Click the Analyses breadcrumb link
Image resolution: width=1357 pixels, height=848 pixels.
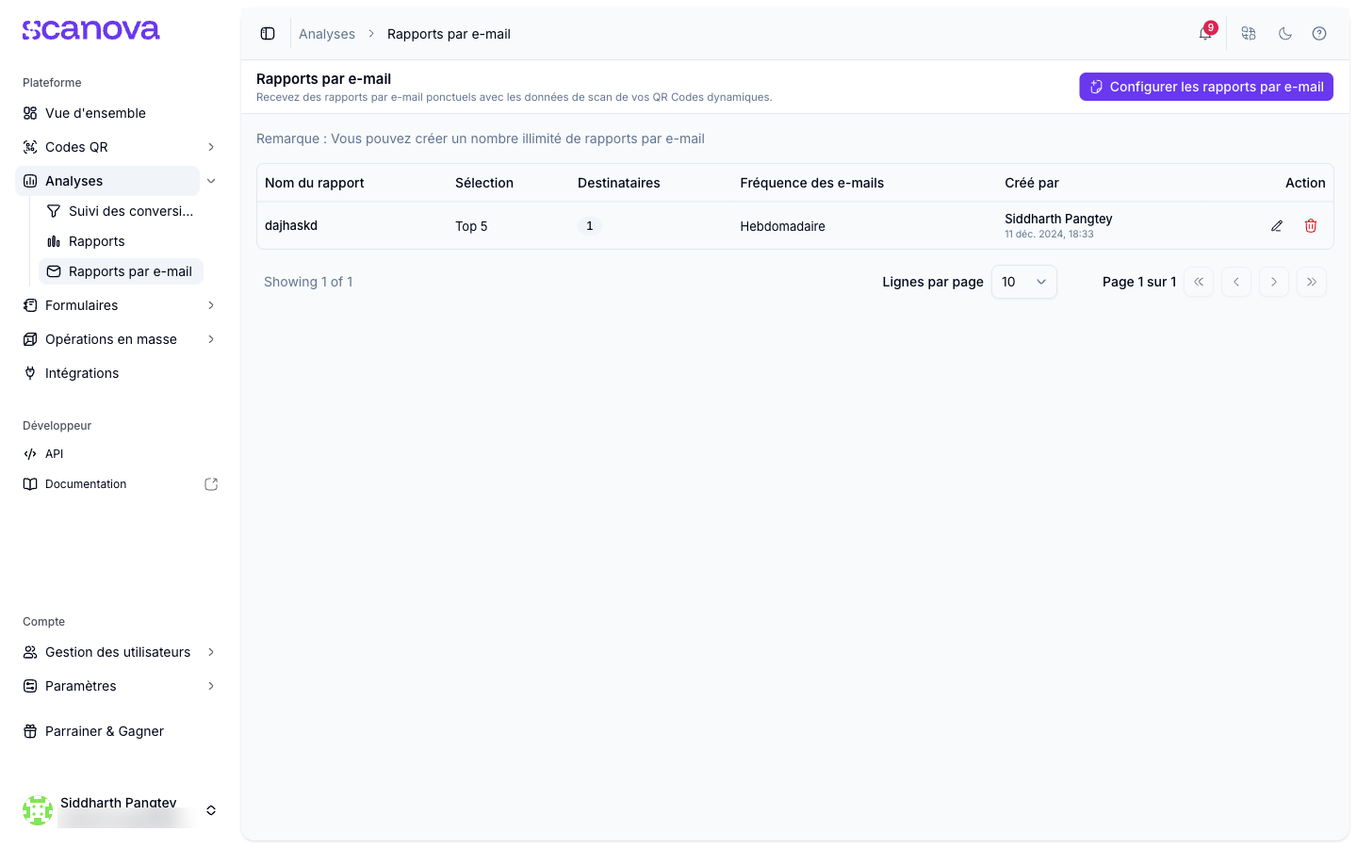[327, 34]
